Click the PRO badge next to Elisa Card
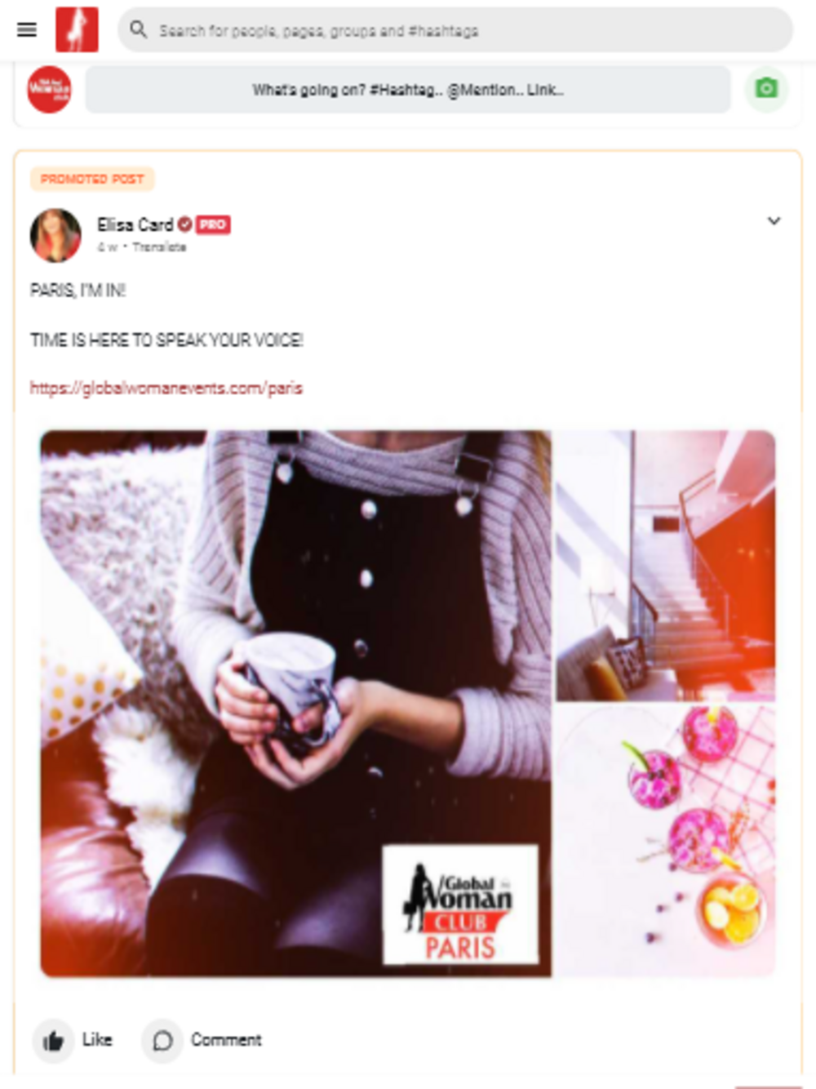This screenshot has width=816, height=1089. pyautogui.click(x=213, y=224)
